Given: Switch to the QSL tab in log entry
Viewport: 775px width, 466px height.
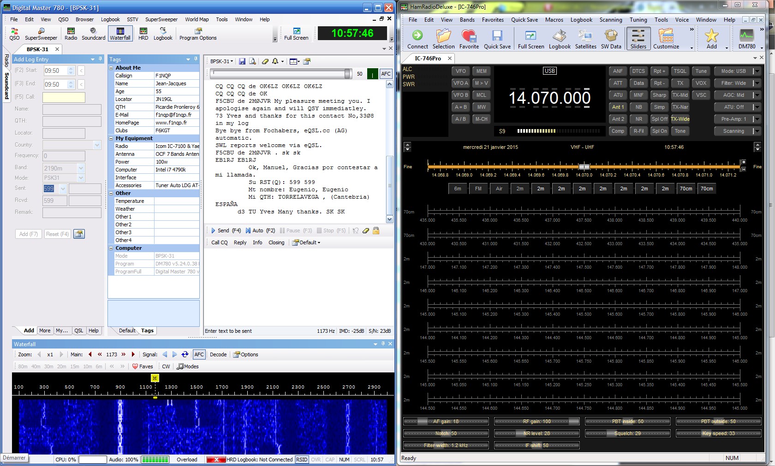Looking at the screenshot, I should (79, 330).
